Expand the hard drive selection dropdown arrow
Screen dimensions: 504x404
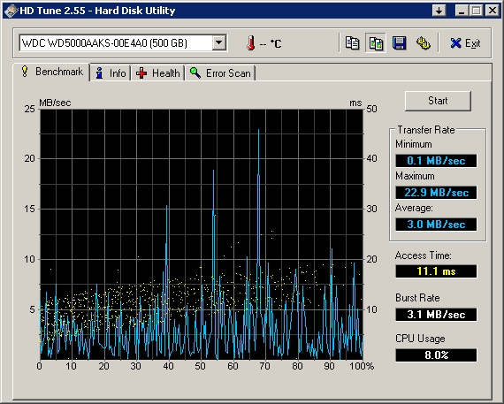pyautogui.click(x=219, y=42)
